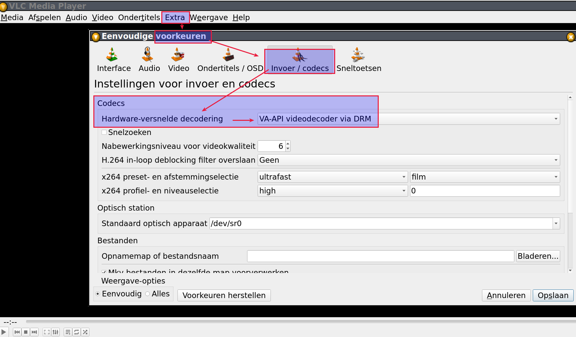Select the Invoer / codecs category
This screenshot has width=576, height=337.
tap(300, 60)
